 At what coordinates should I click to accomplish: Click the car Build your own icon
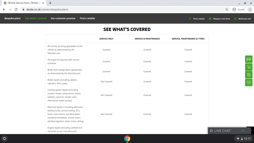(235, 19)
